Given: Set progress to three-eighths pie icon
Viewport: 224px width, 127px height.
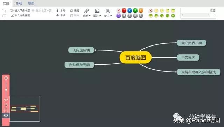Looking at the screenshot, I should pyautogui.click(x=173, y=10).
